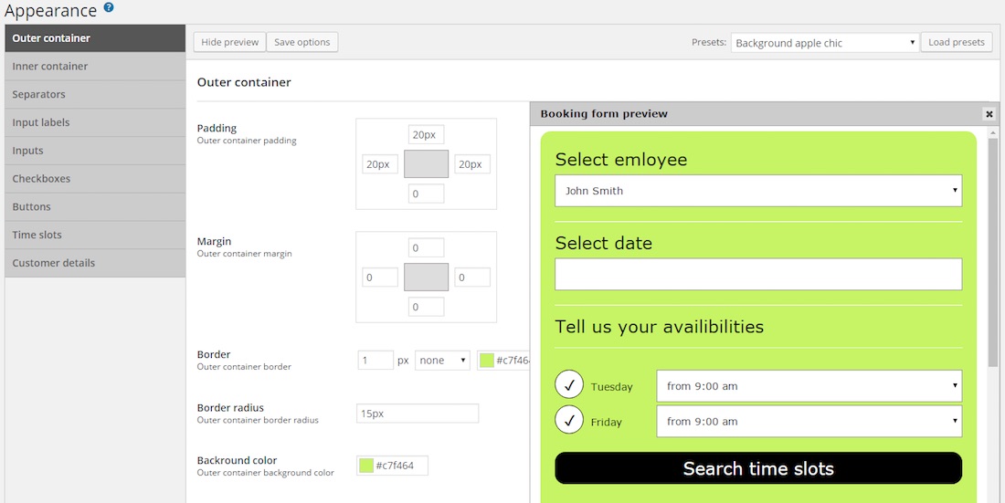
Task: Toggle the Friday availability checkbox
Action: [x=569, y=421]
